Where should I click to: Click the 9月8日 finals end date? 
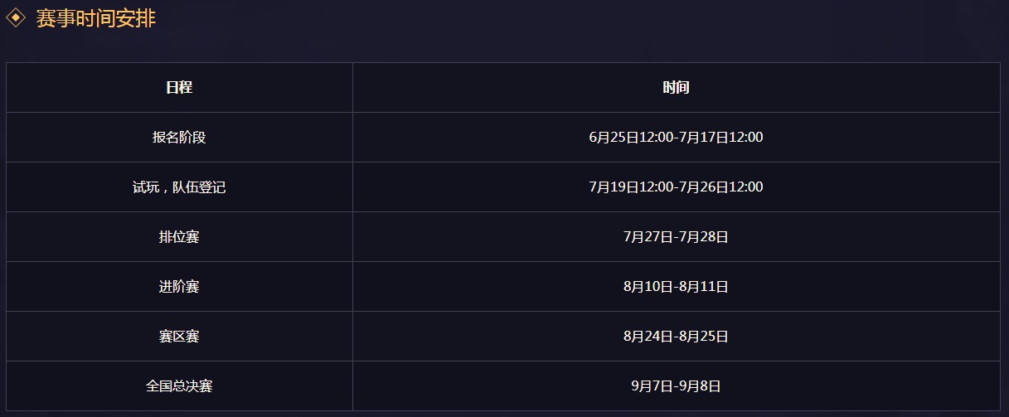[701, 385]
